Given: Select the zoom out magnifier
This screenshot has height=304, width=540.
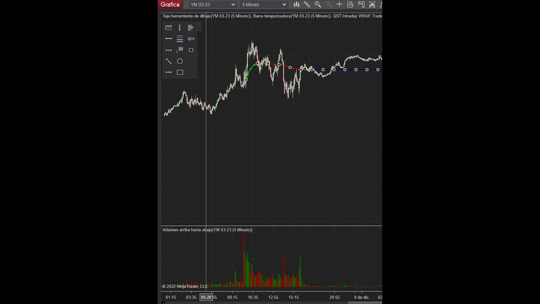Looking at the screenshot, I should tap(329, 5).
